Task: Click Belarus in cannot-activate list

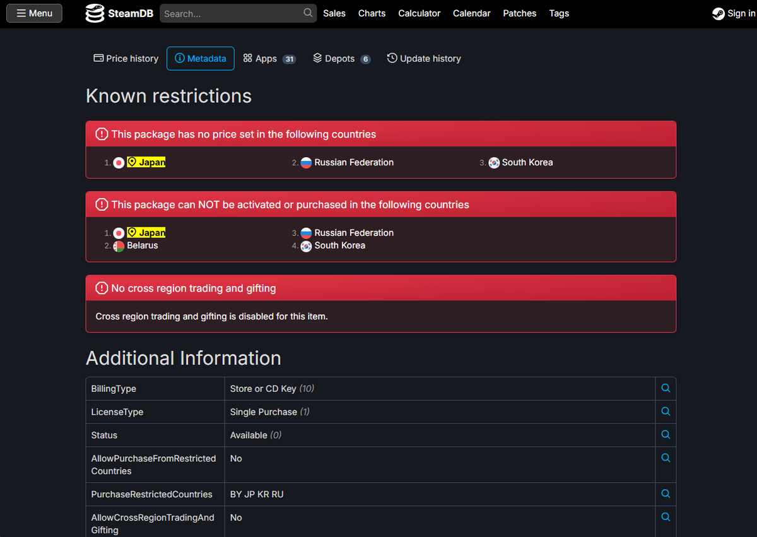Action: [143, 245]
